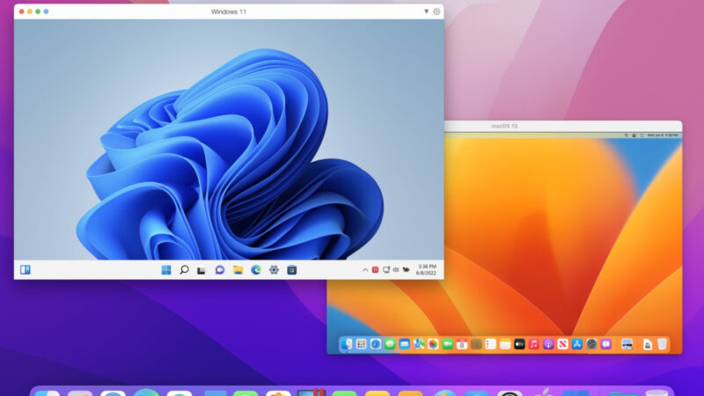Open the Widgets panel on Windows taskbar

coord(26,269)
